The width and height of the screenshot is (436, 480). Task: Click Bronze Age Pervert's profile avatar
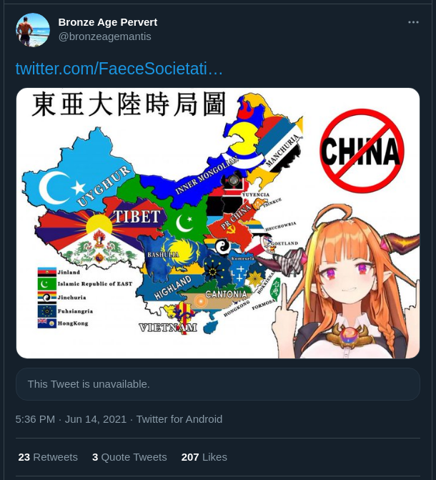[x=33, y=30]
